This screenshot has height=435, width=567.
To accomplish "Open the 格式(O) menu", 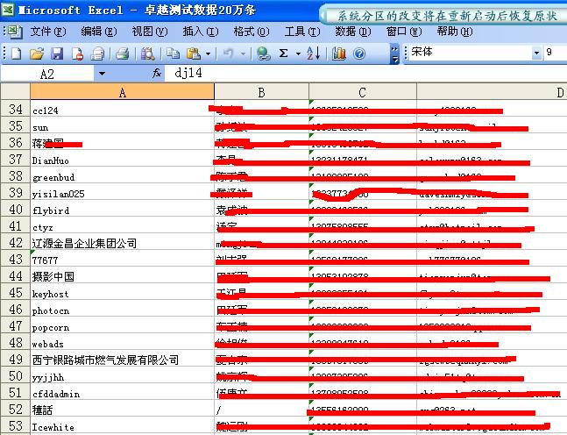I will pos(250,32).
